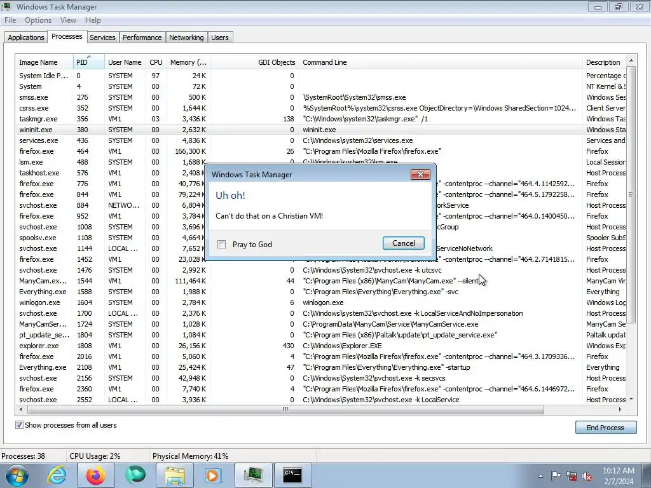651x488 pixels.
Task: Switch to the Users tab
Action: (219, 37)
